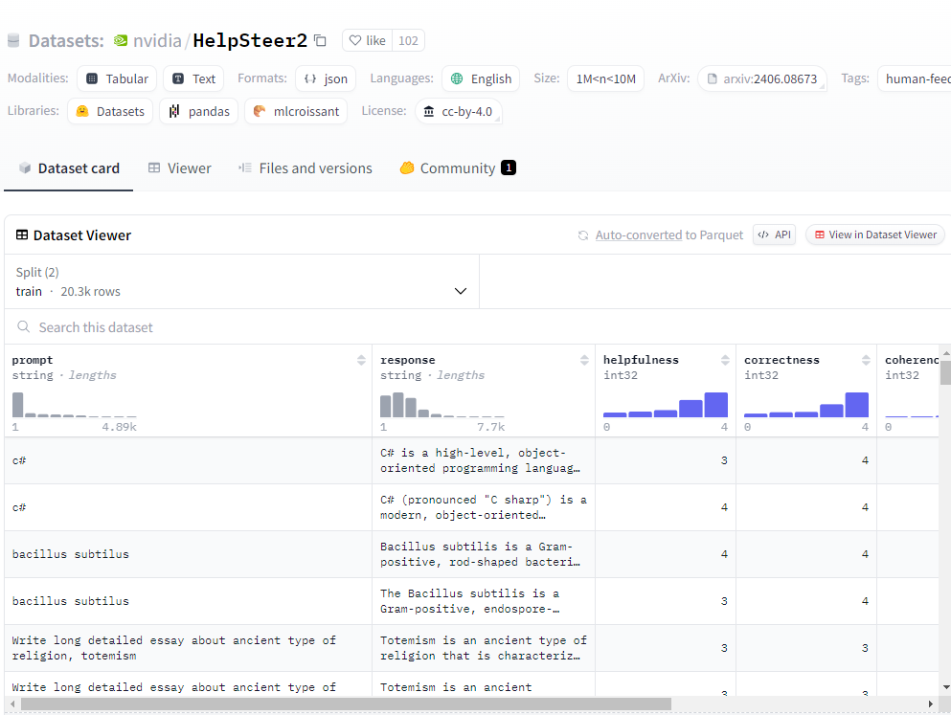951x715 pixels.
Task: Click the mlcroissant library tag
Action: [x=296, y=111]
